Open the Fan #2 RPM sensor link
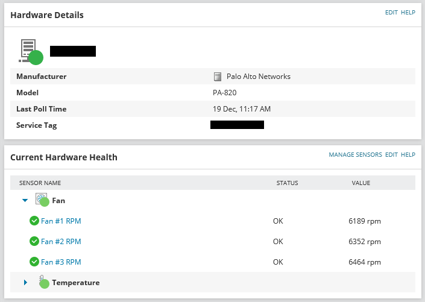This screenshot has width=425, height=302. click(x=61, y=242)
